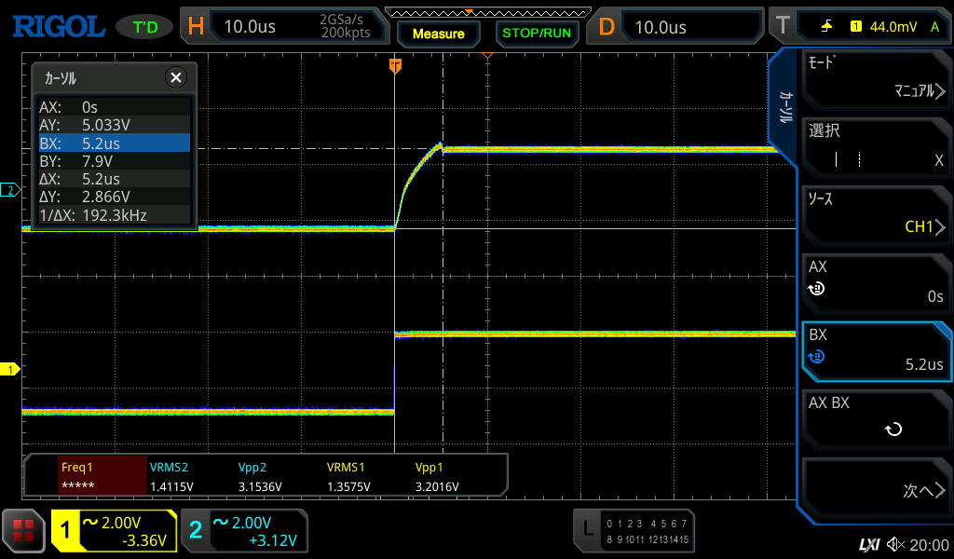Click the LXI network status icon

click(868, 544)
